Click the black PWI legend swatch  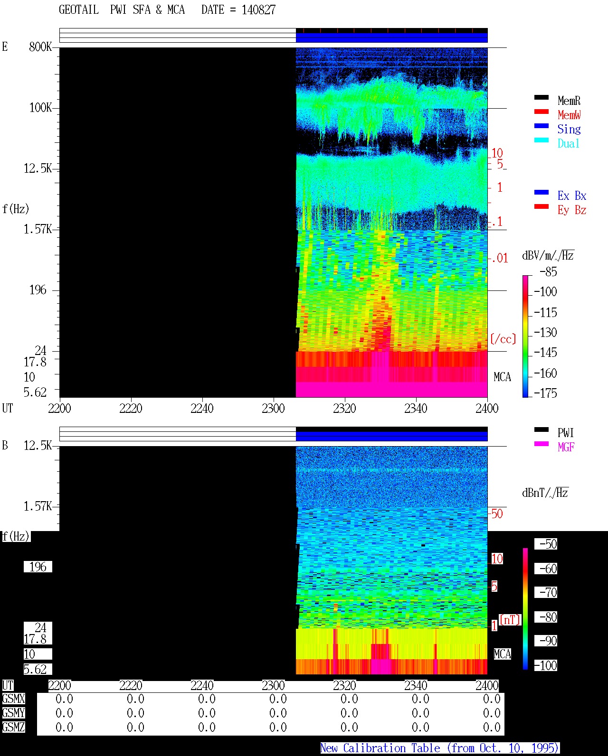[541, 430]
